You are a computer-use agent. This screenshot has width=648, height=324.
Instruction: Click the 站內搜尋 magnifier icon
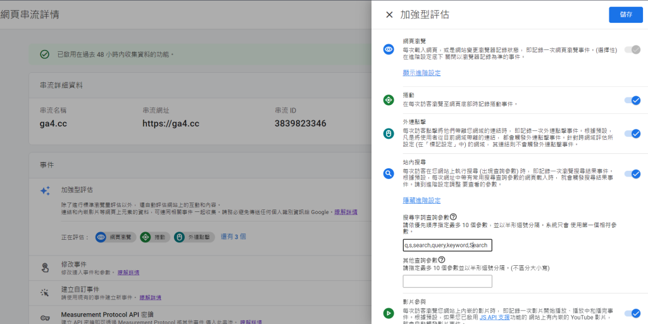pyautogui.click(x=389, y=173)
